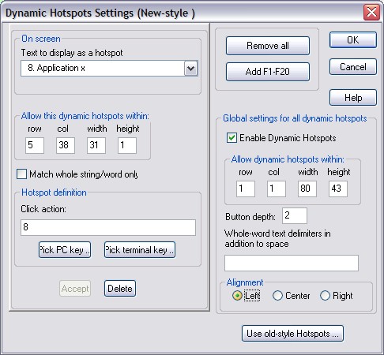Image resolution: width=384 pixels, height=355 pixels.
Task: Switch to Use old-style Hotspots
Action: pos(292,334)
